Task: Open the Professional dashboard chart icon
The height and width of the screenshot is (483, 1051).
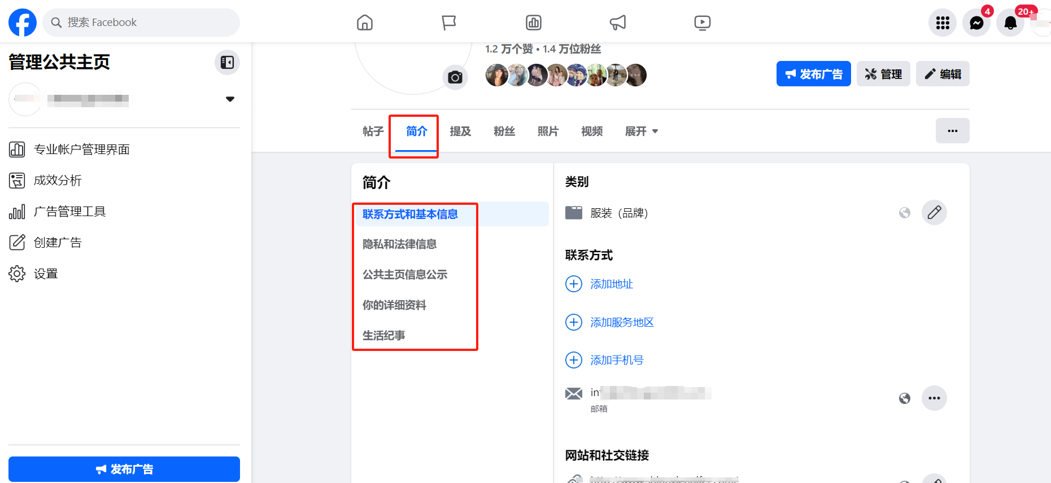Action: (x=534, y=23)
